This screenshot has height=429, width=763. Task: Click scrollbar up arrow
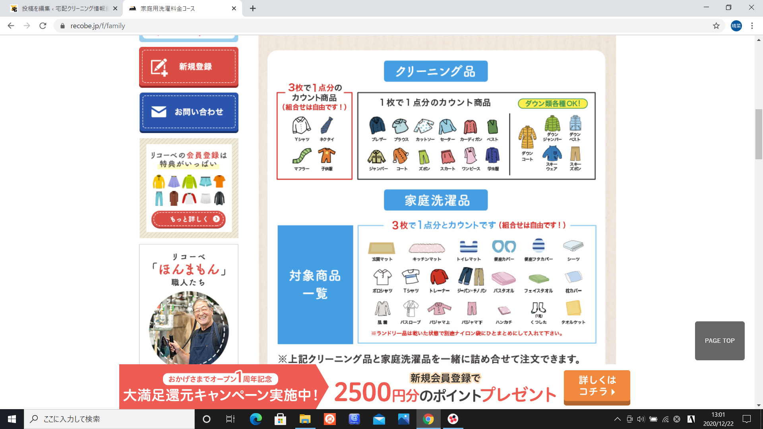click(x=759, y=40)
